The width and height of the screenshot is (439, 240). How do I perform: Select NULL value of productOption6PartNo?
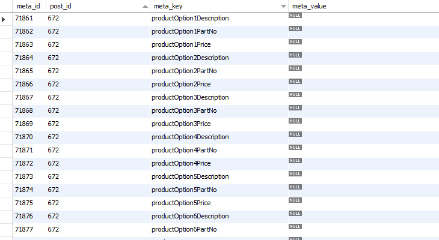(x=295, y=226)
